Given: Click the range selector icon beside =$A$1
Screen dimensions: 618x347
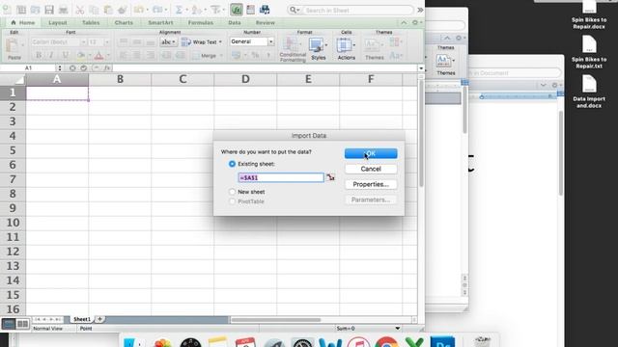Looking at the screenshot, I should [x=330, y=177].
